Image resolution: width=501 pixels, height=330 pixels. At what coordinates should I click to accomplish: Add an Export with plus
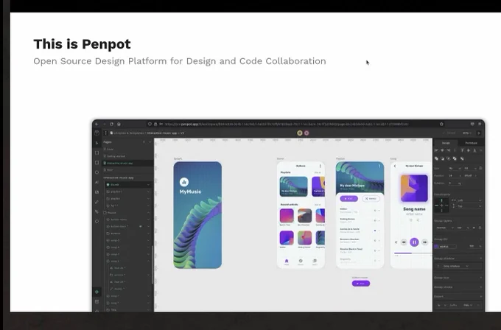coord(480,297)
